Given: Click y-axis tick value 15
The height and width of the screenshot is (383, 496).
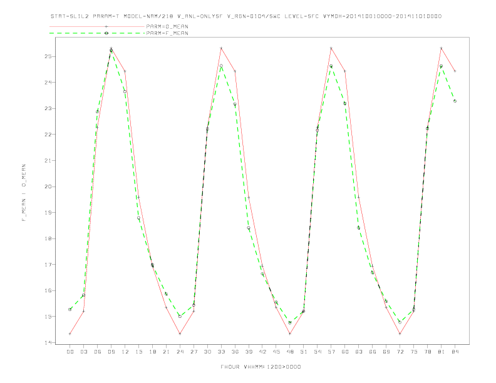Looking at the screenshot, I should click(x=48, y=316).
